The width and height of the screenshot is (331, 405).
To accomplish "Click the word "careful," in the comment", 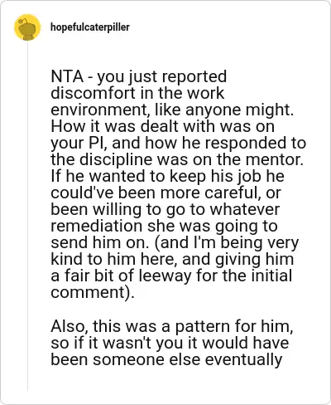I will 233,193.
